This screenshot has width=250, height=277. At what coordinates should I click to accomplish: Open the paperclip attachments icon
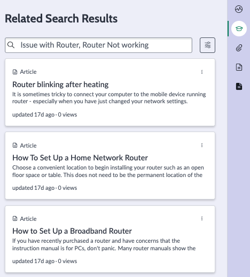[x=239, y=48]
